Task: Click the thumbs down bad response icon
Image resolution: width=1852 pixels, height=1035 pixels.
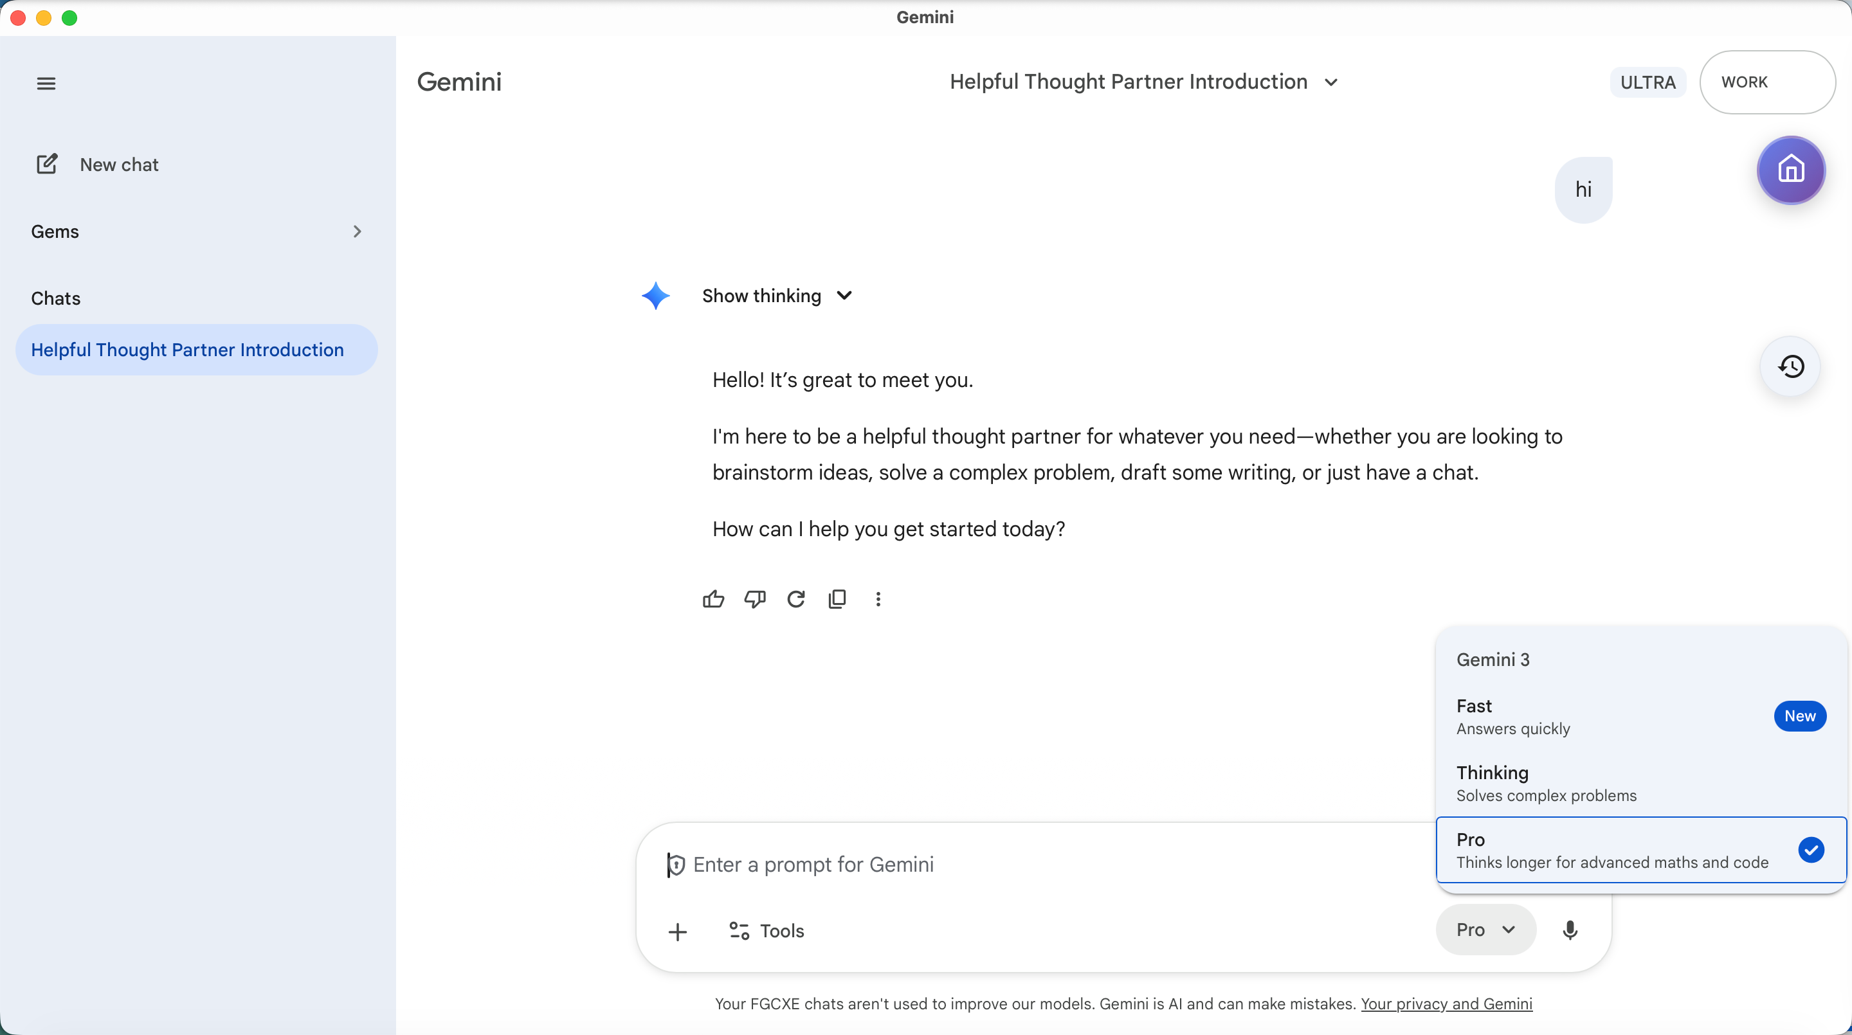Action: click(754, 598)
